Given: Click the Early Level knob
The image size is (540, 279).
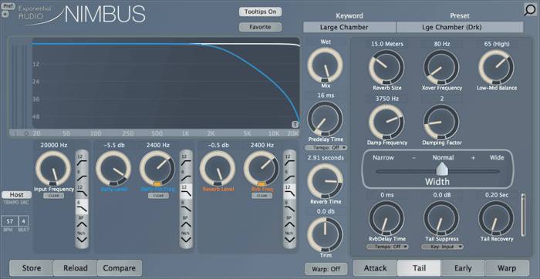Looking at the screenshot, I should pos(113,169).
